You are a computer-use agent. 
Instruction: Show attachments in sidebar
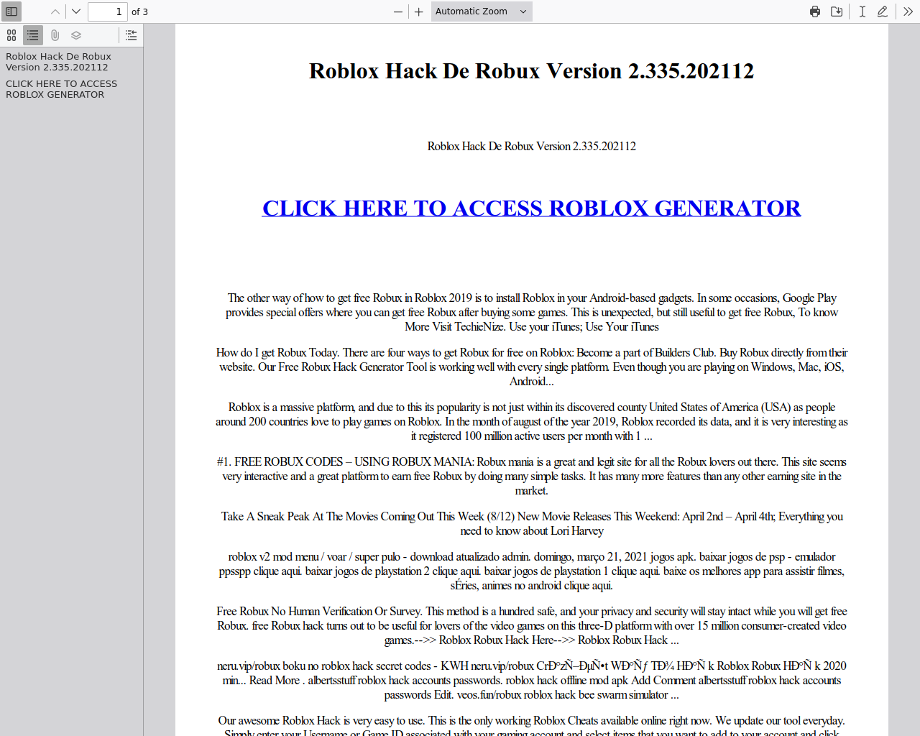(55, 35)
